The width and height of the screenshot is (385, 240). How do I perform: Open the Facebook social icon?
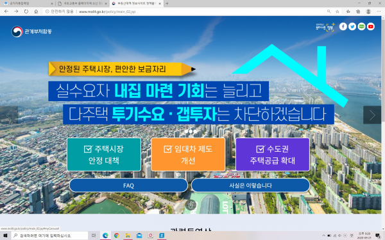[x=343, y=26]
